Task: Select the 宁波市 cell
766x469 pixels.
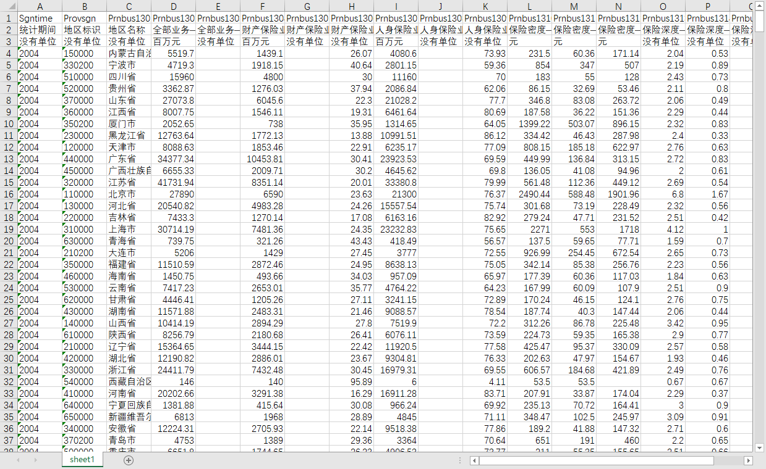Action: click(x=129, y=65)
